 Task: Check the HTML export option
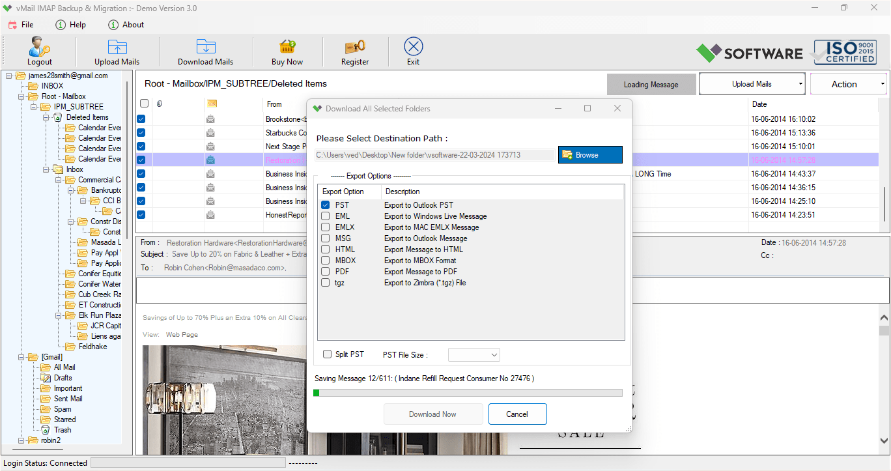tap(326, 250)
